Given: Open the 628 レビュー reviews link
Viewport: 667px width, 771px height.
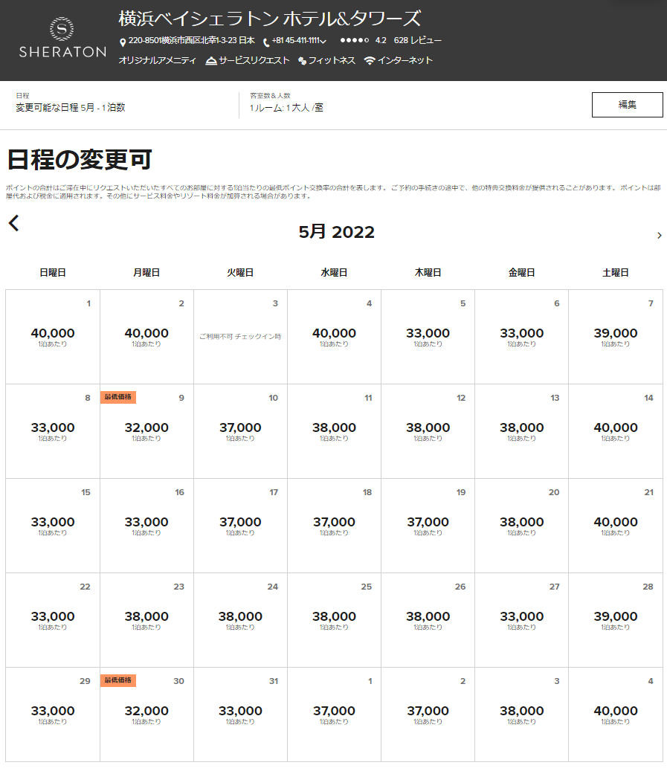Looking at the screenshot, I should pos(417,41).
